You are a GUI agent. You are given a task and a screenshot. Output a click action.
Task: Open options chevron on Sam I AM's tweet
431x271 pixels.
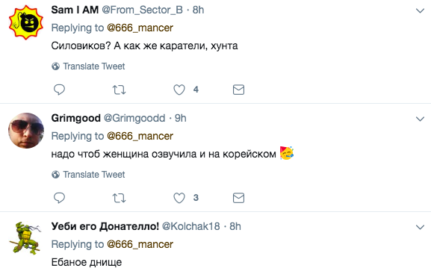point(420,10)
